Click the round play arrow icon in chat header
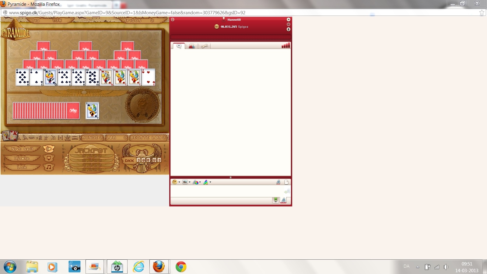 coord(289,19)
